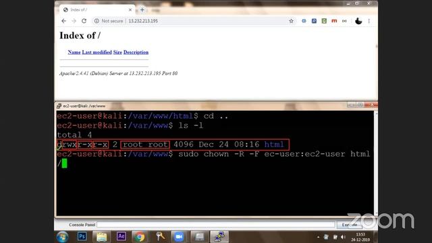Close the Index of / tab

pyautogui.click(x=130, y=10)
